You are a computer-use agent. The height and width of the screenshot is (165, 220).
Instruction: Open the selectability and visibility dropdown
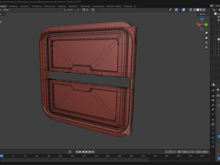tap(171, 10)
